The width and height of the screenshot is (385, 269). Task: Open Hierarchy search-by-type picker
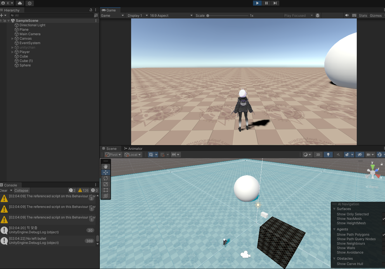[96, 15]
